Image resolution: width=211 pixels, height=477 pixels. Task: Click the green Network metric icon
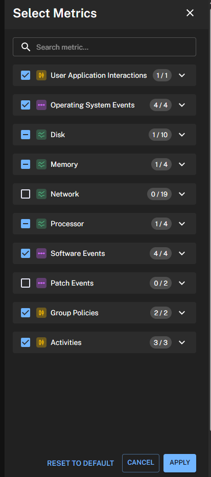pos(41,194)
